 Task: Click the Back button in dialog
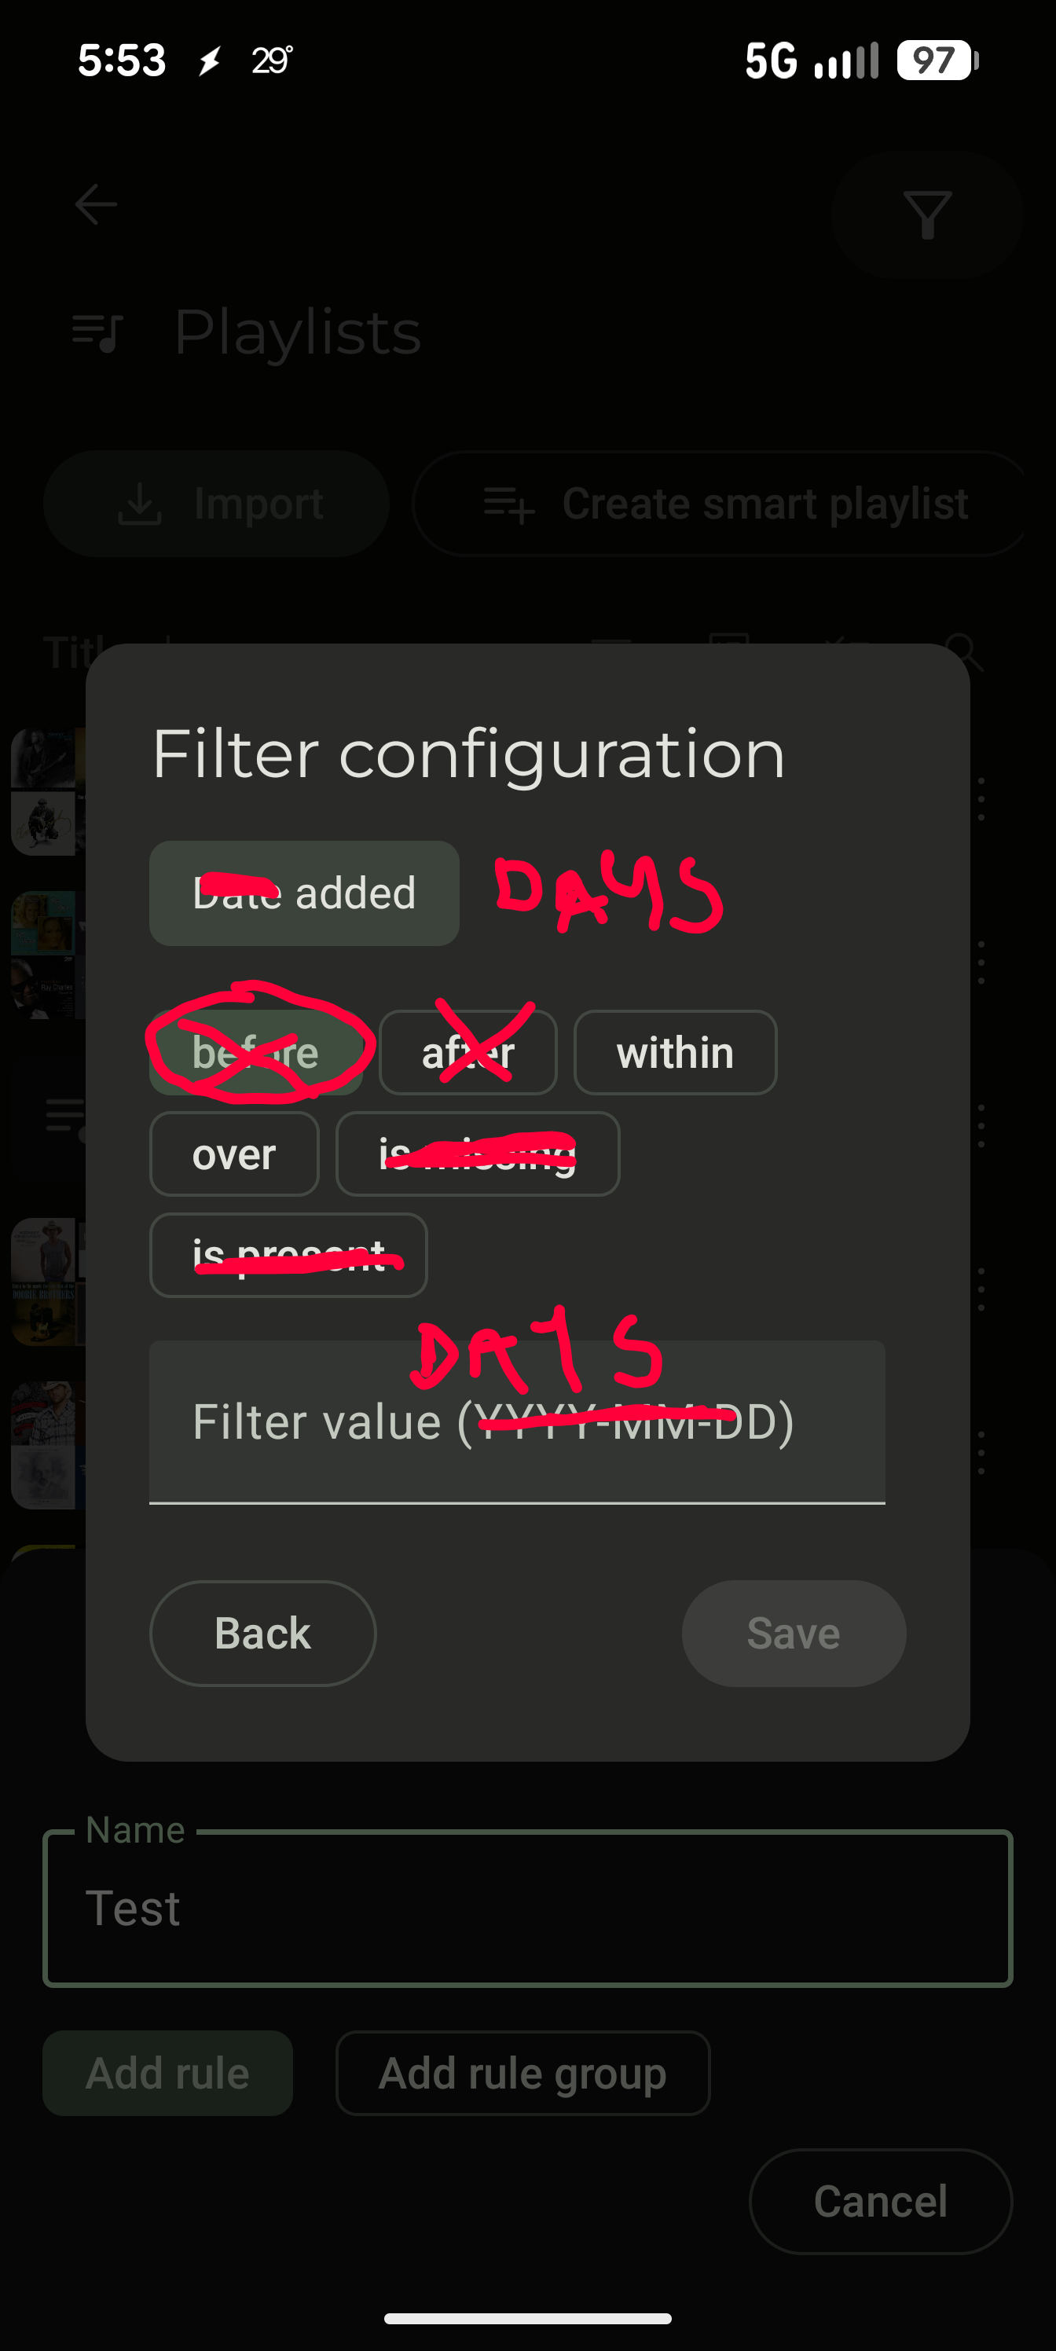[263, 1633]
